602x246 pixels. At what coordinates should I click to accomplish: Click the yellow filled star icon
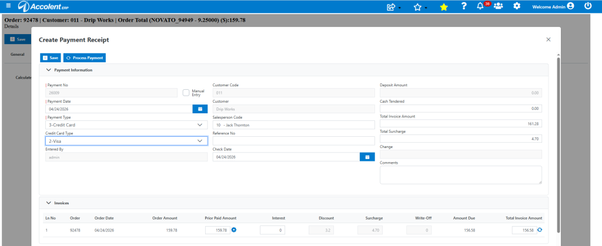click(x=443, y=6)
